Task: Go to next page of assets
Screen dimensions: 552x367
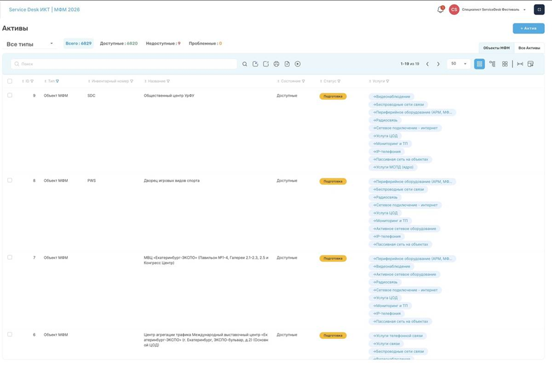Action: pyautogui.click(x=438, y=64)
